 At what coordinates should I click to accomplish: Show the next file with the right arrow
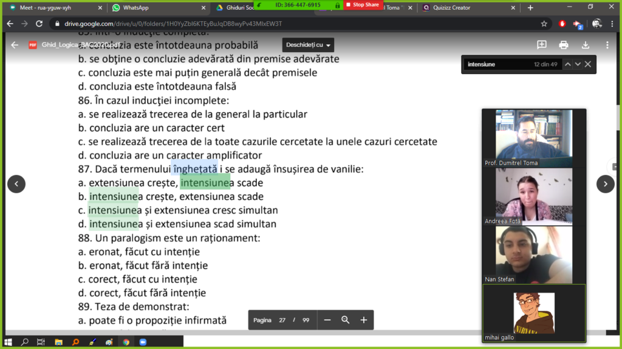pyautogui.click(x=605, y=184)
